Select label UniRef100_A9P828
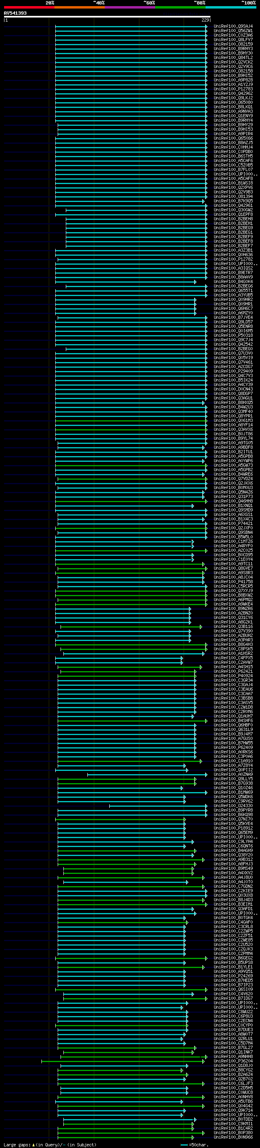Viewport: 260px width, 1148px height. [x=233, y=80]
